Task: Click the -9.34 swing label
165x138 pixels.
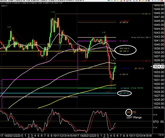Action: click(x=57, y=52)
